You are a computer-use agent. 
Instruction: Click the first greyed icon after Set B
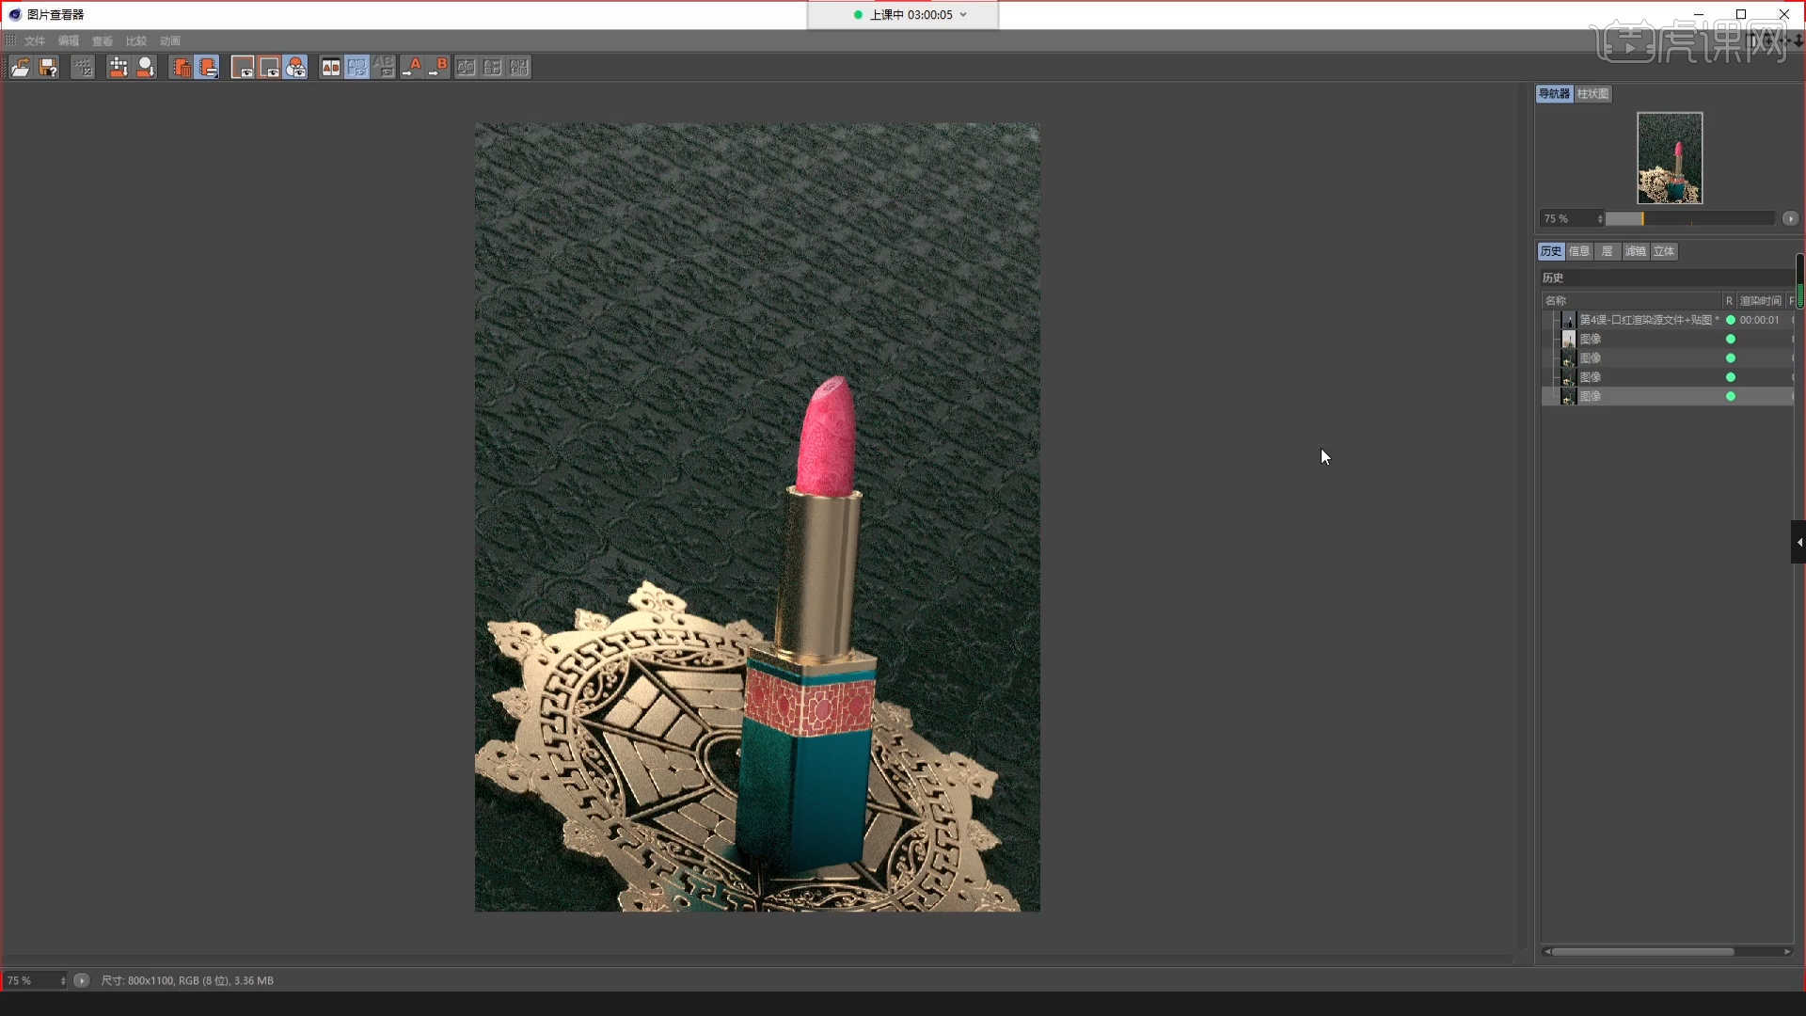(466, 67)
